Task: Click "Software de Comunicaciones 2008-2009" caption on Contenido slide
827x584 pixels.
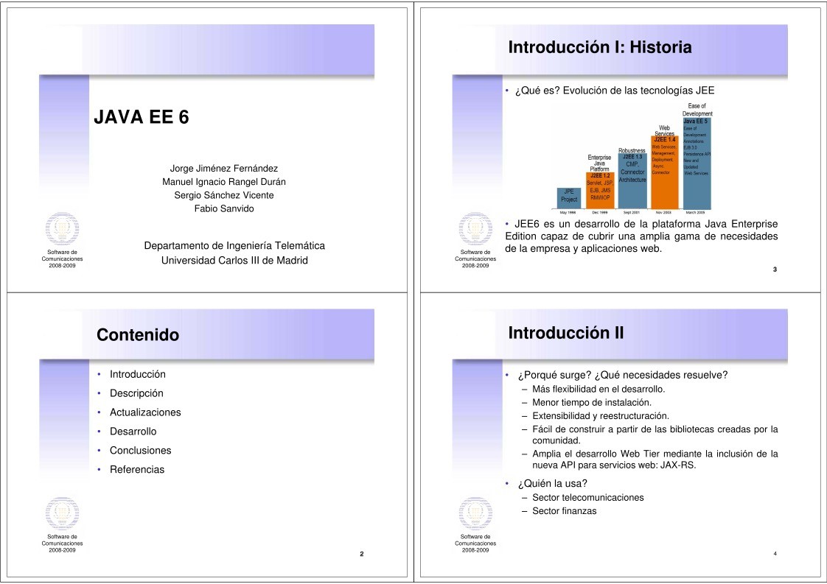Action: [62, 543]
